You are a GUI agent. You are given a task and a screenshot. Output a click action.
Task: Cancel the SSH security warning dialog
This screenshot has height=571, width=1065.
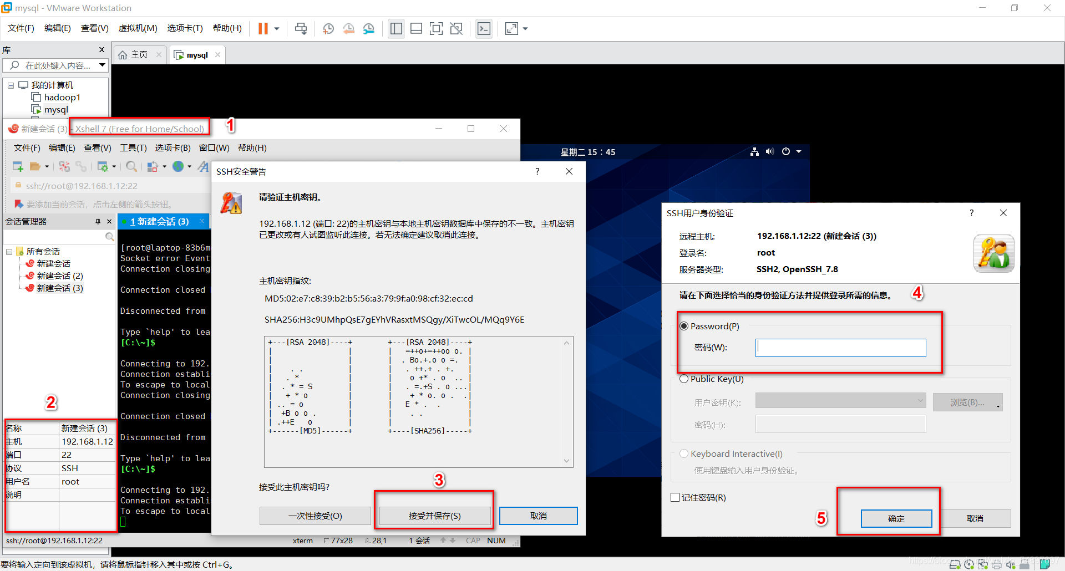pyautogui.click(x=539, y=516)
